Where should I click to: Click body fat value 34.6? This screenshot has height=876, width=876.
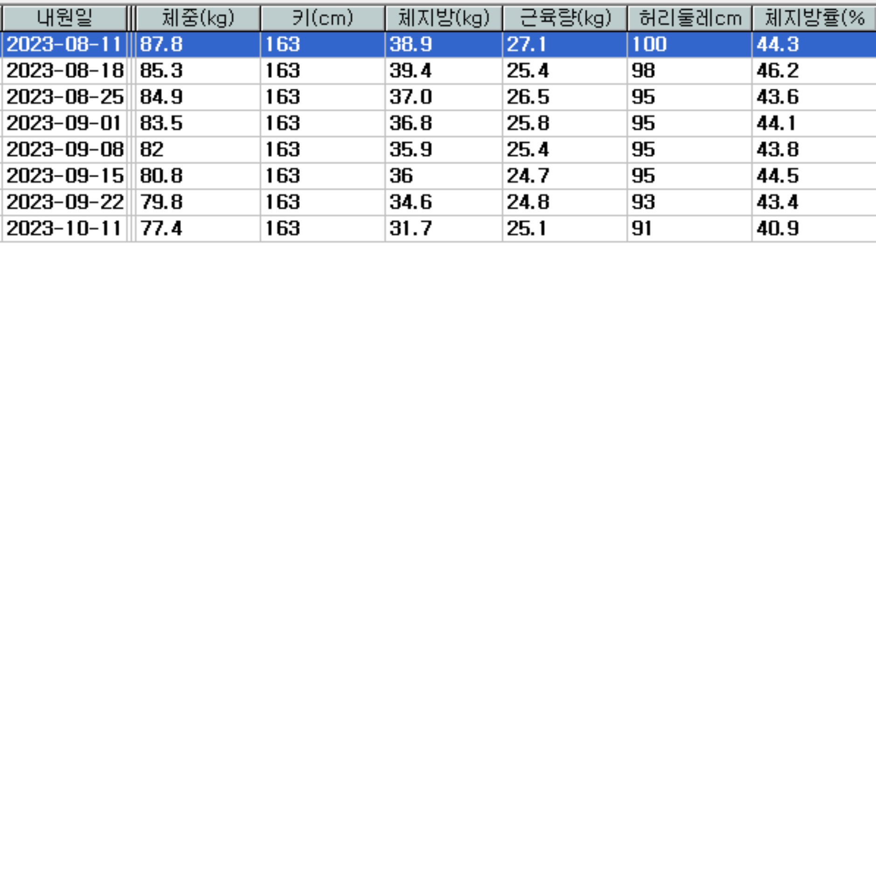[410, 202]
